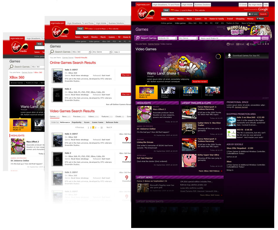Click the largest text size A icon

point(268,44)
